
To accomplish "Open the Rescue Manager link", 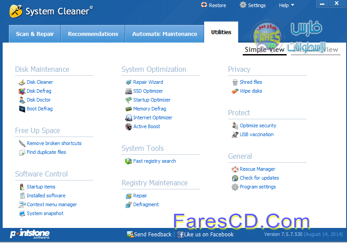I will pyautogui.click(x=257, y=169).
